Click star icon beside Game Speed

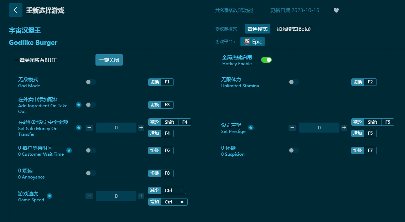[50, 196]
